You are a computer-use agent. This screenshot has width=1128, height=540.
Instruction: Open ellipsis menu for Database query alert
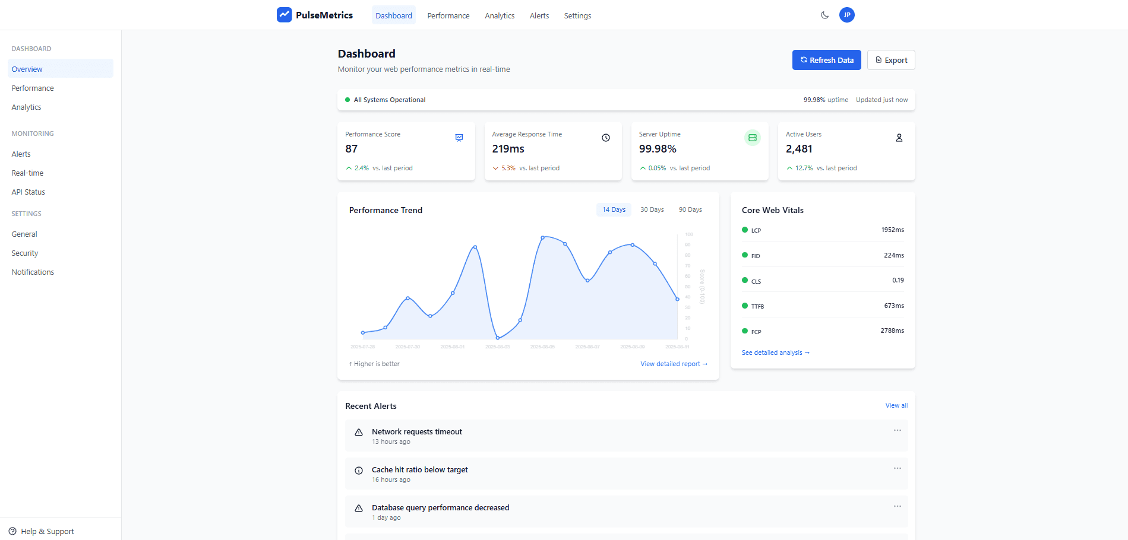point(897,506)
